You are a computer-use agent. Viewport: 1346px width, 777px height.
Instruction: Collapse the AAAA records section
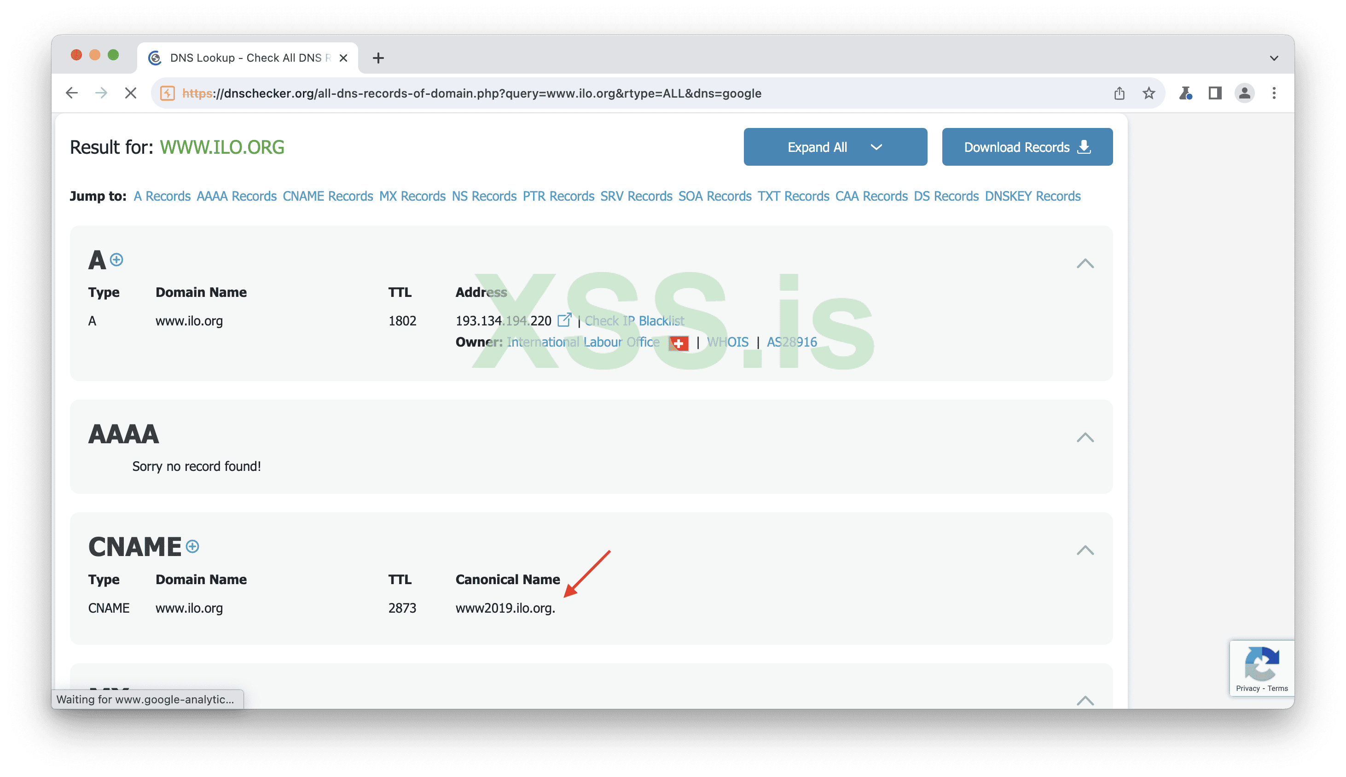tap(1085, 438)
